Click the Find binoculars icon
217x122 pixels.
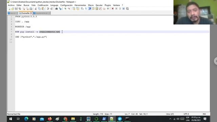click(57, 9)
